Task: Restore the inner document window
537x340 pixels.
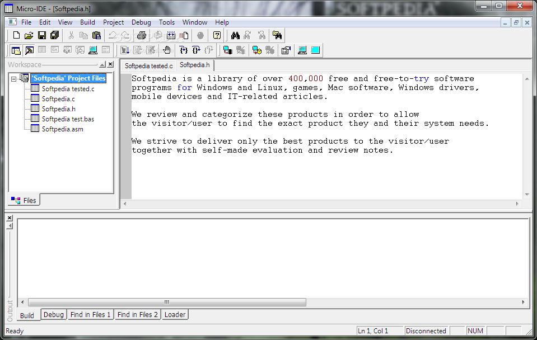Action: click(x=516, y=22)
